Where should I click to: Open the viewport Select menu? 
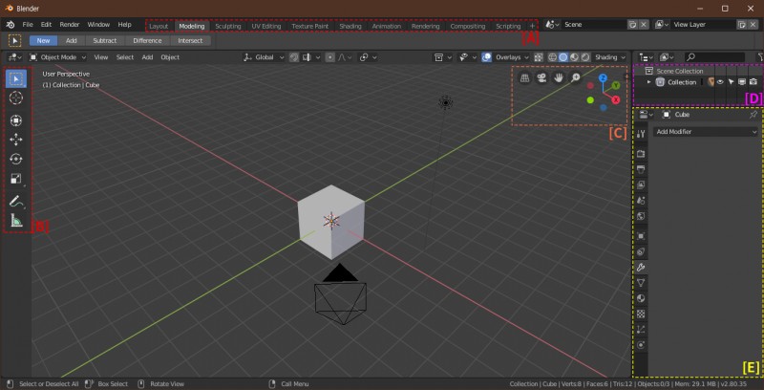click(x=125, y=57)
